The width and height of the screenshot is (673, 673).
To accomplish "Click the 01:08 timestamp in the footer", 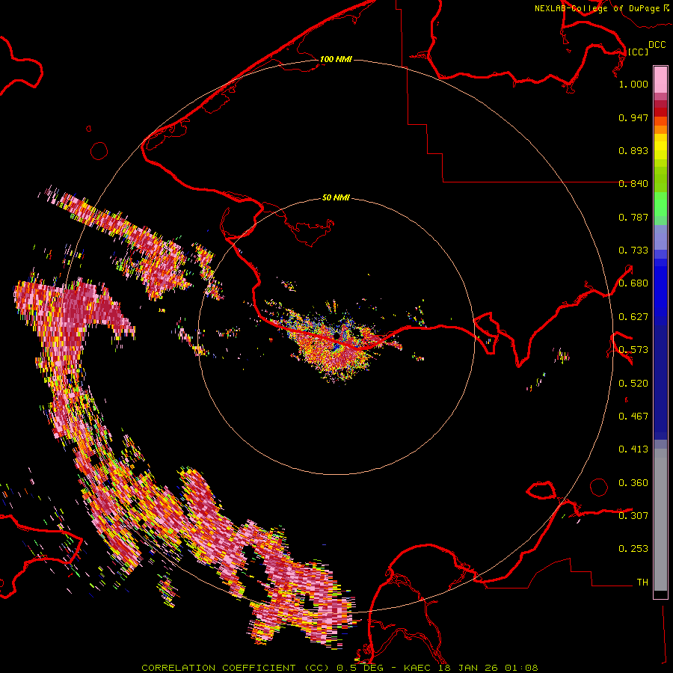I will pyautogui.click(x=521, y=668).
